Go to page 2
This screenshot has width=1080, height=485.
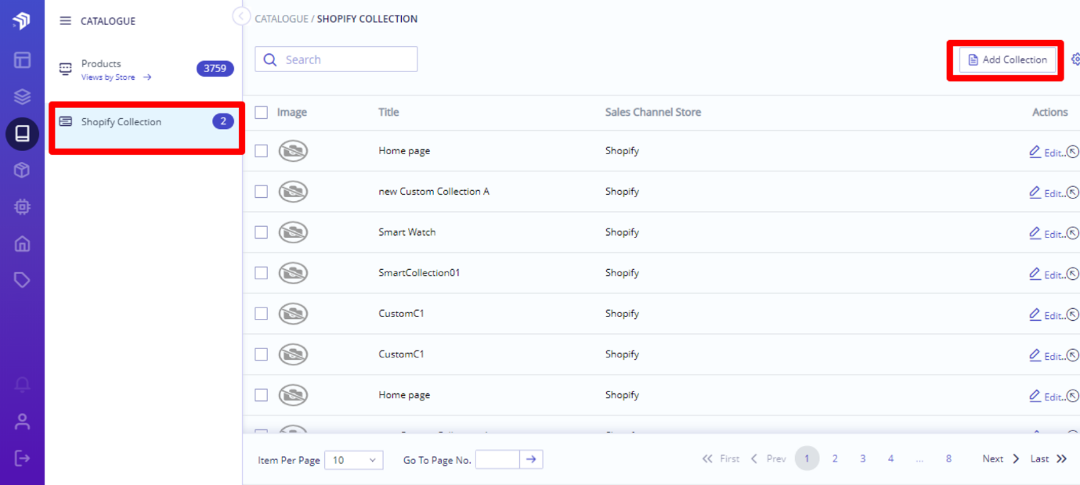(835, 459)
